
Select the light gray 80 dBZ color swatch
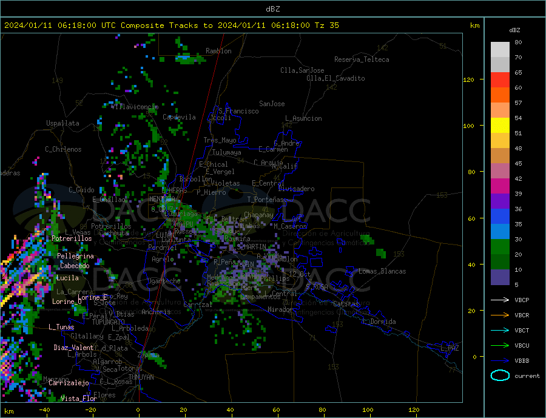pyautogui.click(x=500, y=50)
